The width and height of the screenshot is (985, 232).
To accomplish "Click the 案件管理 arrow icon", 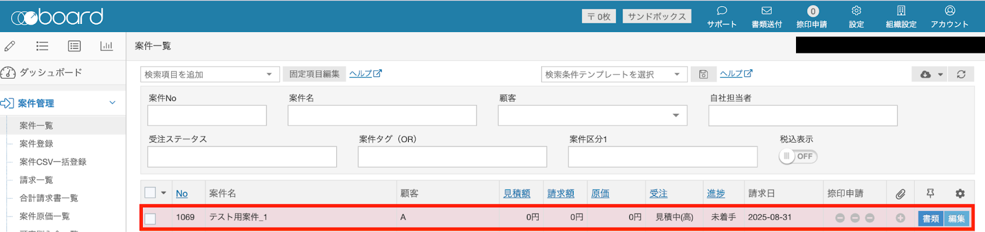I will [x=7, y=103].
